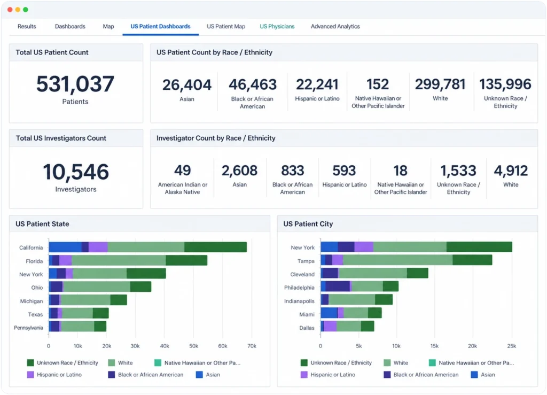
Task: Click the 531,037 total patients figure
Action: (75, 84)
